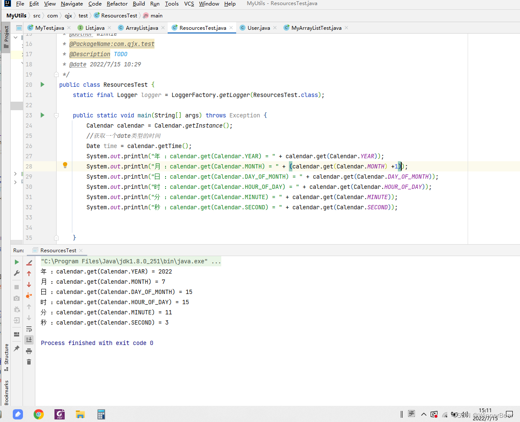The image size is (520, 422).
Task: Click MyUtils in the breadcrumb bar
Action: 16,16
